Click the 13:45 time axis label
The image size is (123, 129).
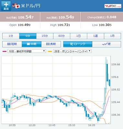pos(52,125)
